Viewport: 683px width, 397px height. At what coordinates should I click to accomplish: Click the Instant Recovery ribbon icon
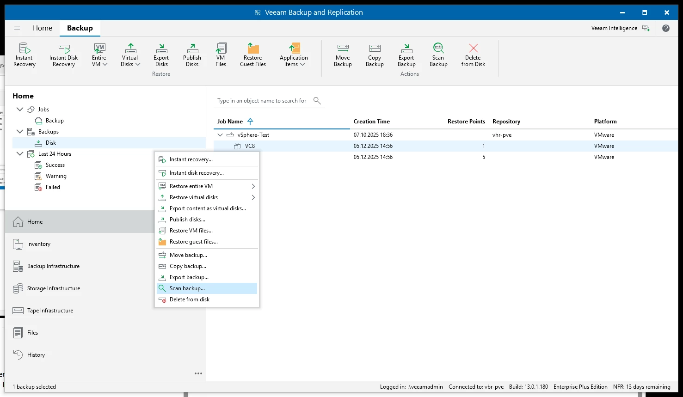[24, 49]
